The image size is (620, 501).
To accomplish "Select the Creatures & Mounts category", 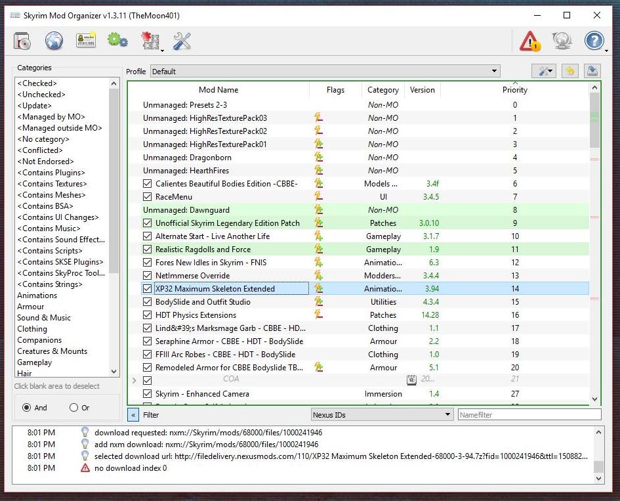I will click(52, 351).
